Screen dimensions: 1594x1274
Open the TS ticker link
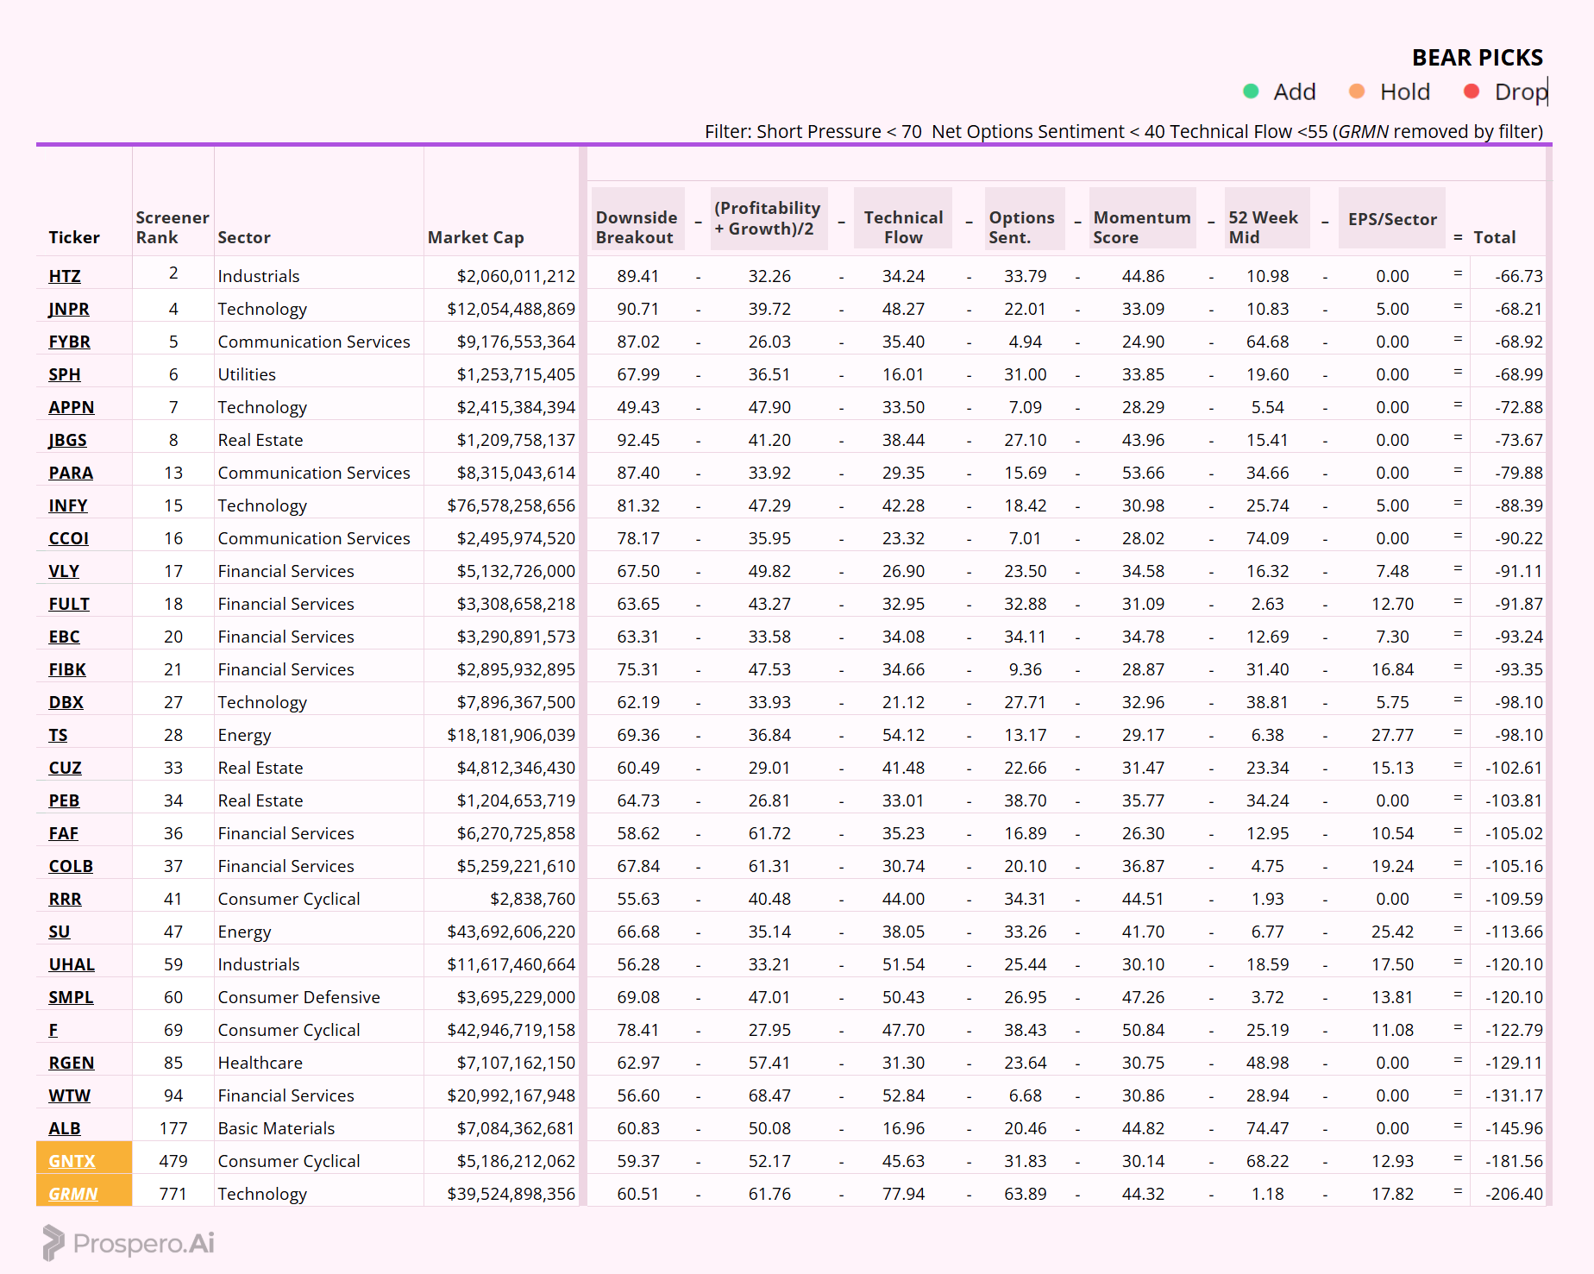click(58, 735)
